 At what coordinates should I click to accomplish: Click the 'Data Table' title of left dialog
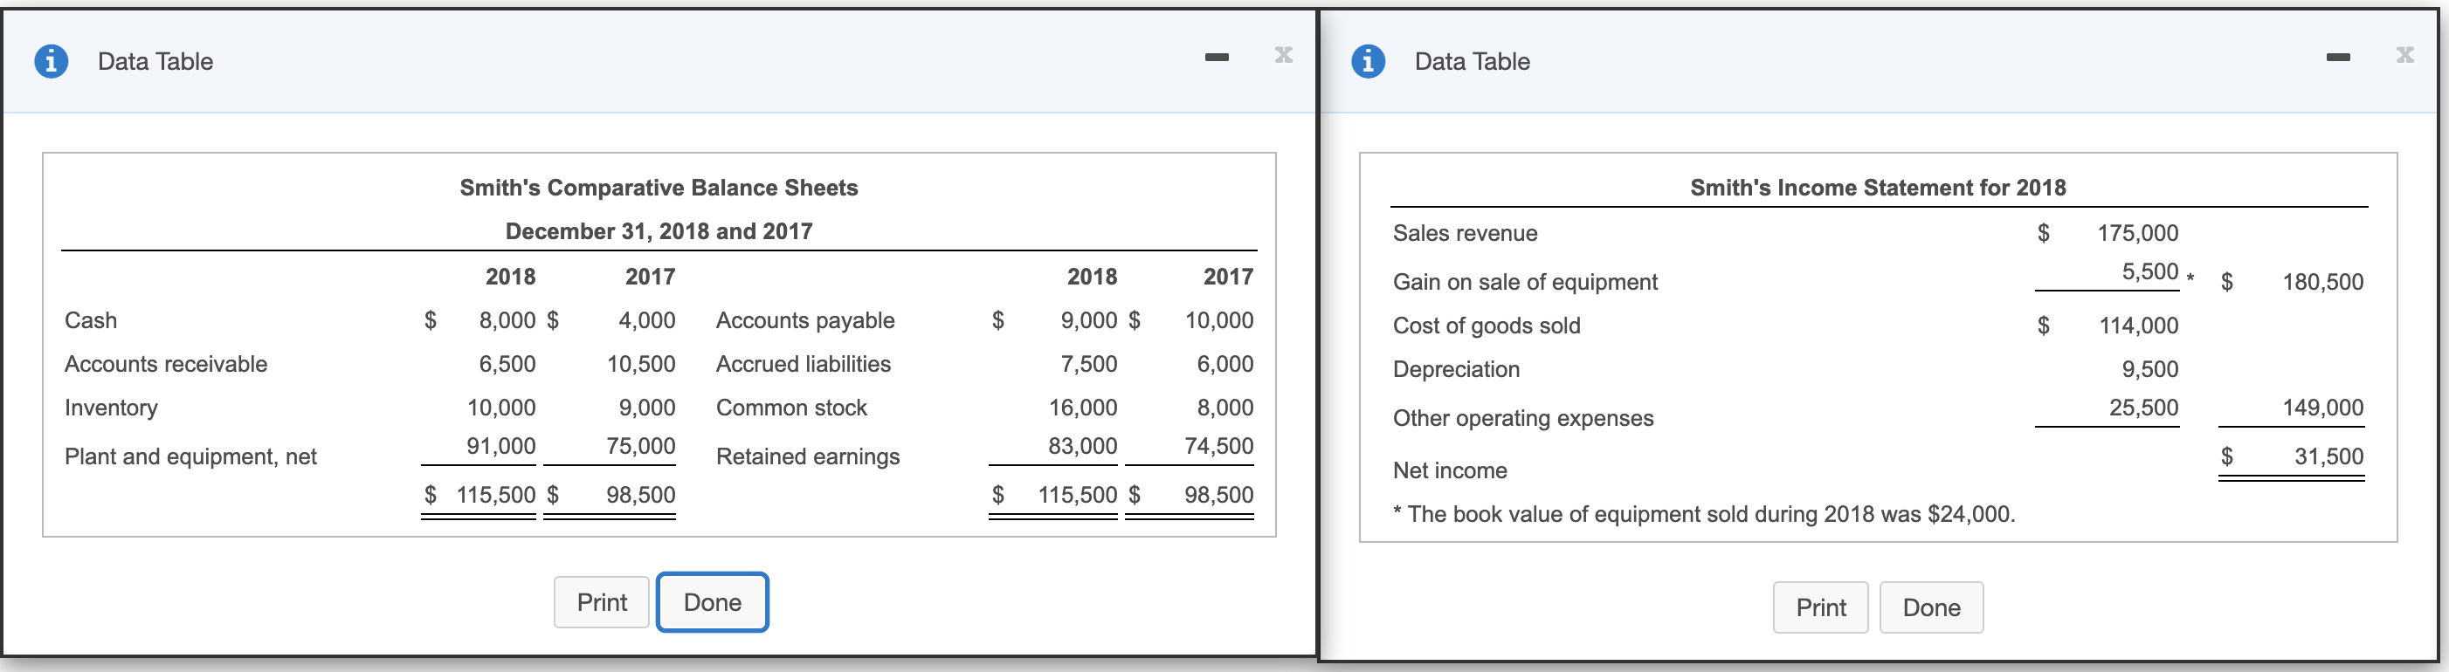click(155, 61)
